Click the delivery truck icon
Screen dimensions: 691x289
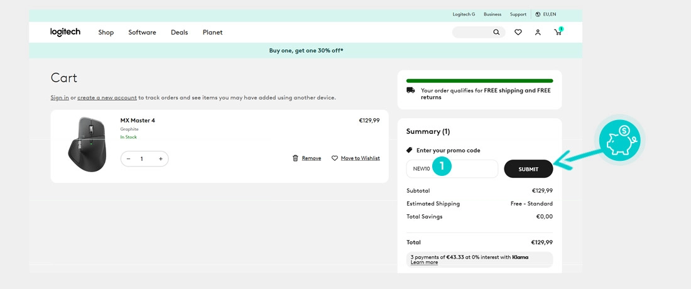(x=410, y=90)
